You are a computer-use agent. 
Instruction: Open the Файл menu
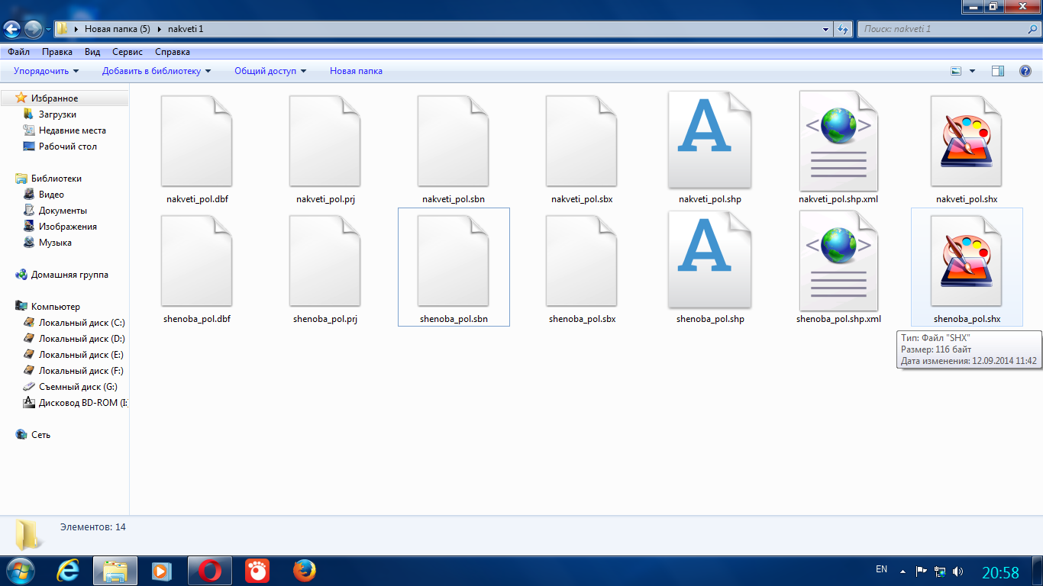tap(19, 52)
